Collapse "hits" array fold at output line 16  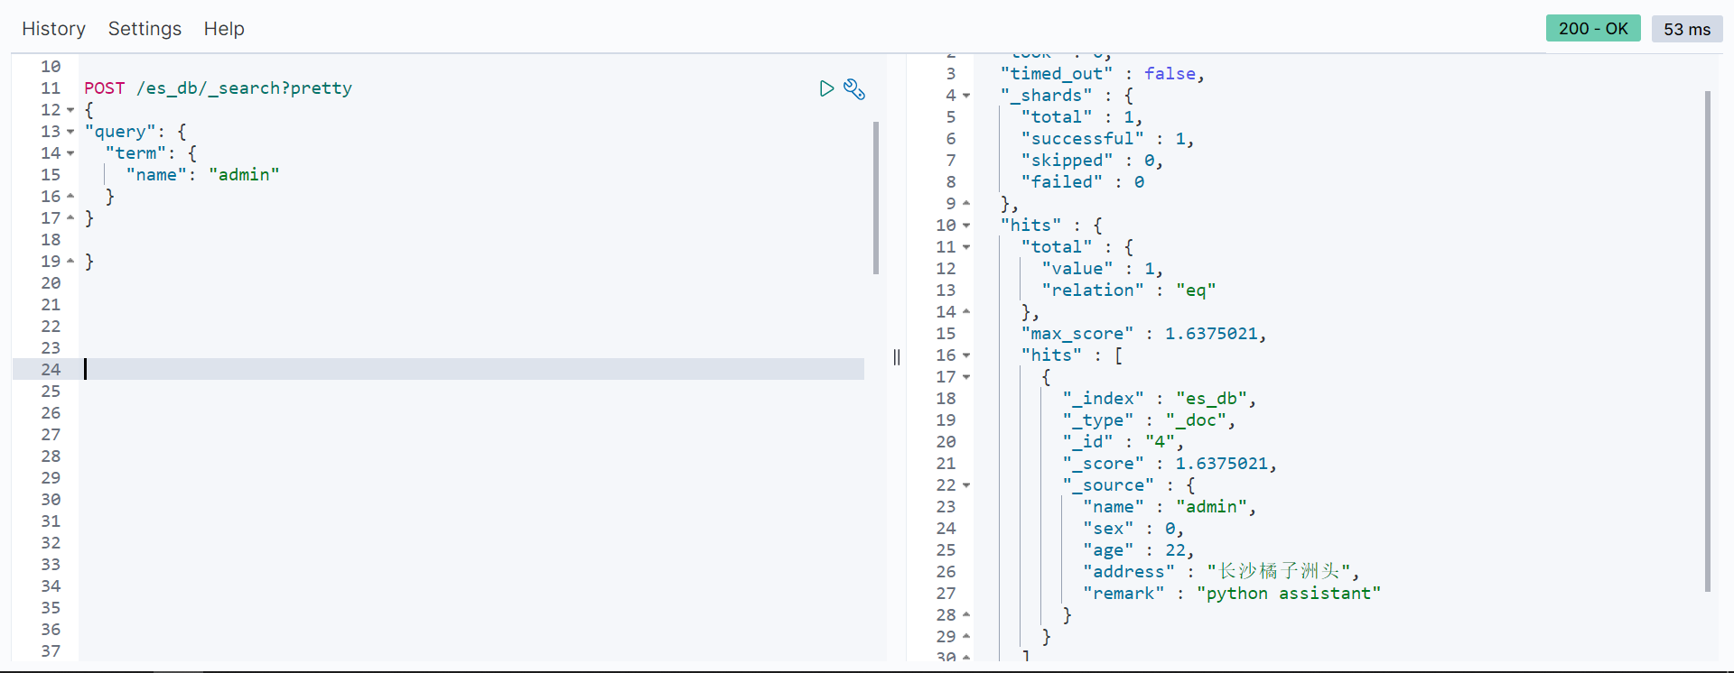pyautogui.click(x=966, y=355)
